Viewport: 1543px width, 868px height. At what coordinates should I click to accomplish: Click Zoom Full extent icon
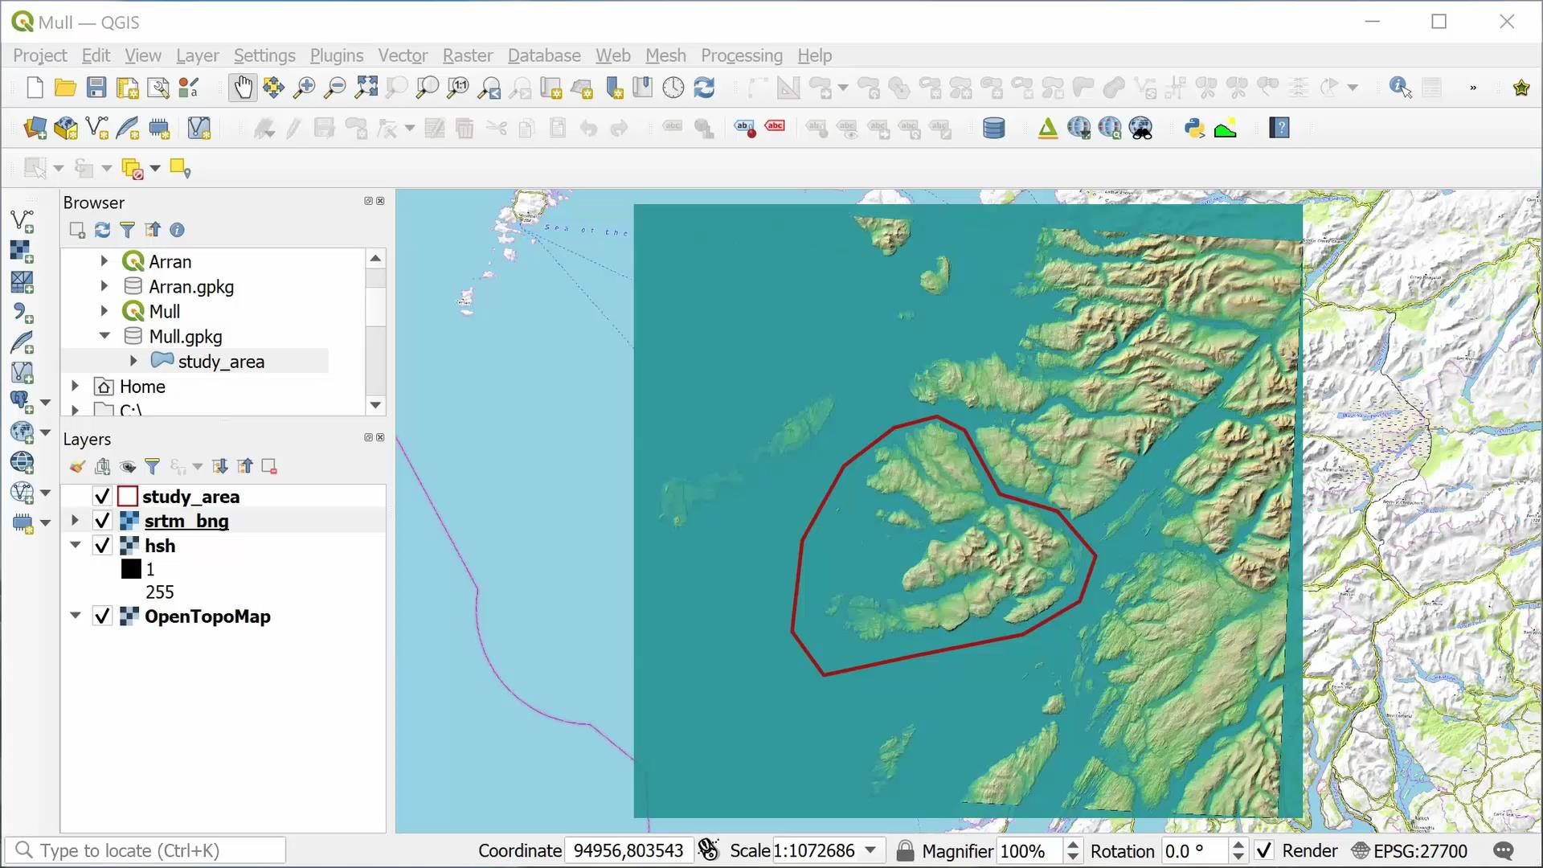[x=366, y=87]
